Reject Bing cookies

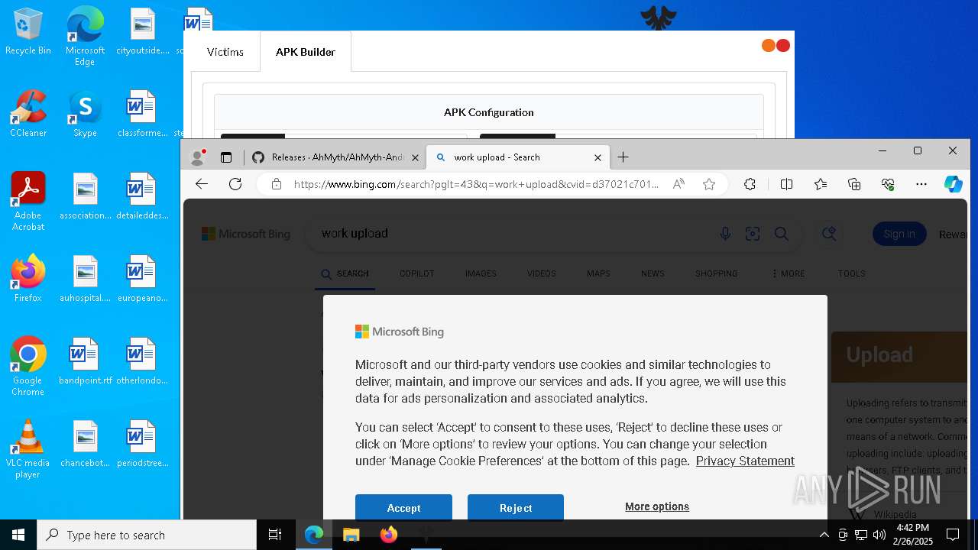click(x=516, y=507)
